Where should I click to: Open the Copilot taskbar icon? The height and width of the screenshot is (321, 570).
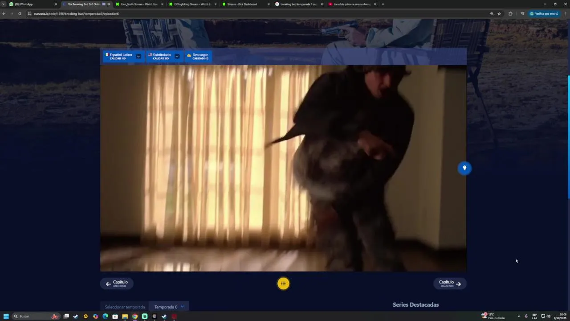(x=95, y=317)
